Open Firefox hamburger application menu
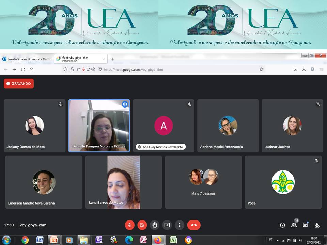Viewport: 327px width, 245px height. click(321, 69)
